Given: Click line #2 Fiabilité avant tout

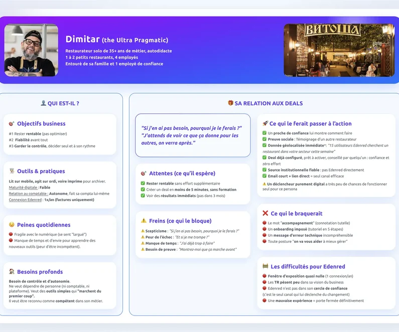Looking at the screenshot, I should pyautogui.click(x=28, y=140).
